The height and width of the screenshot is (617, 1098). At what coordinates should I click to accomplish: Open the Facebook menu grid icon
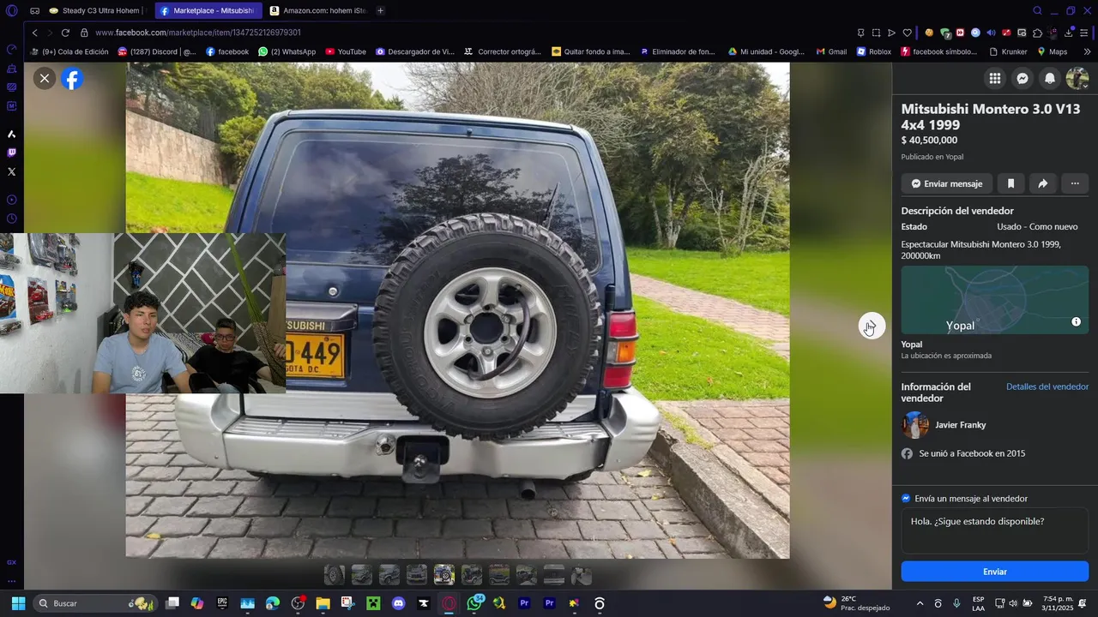pyautogui.click(x=994, y=79)
